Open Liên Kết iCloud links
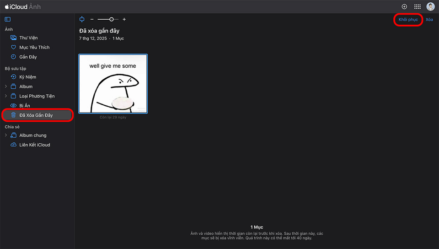Image resolution: width=439 pixels, height=249 pixels. (34, 145)
